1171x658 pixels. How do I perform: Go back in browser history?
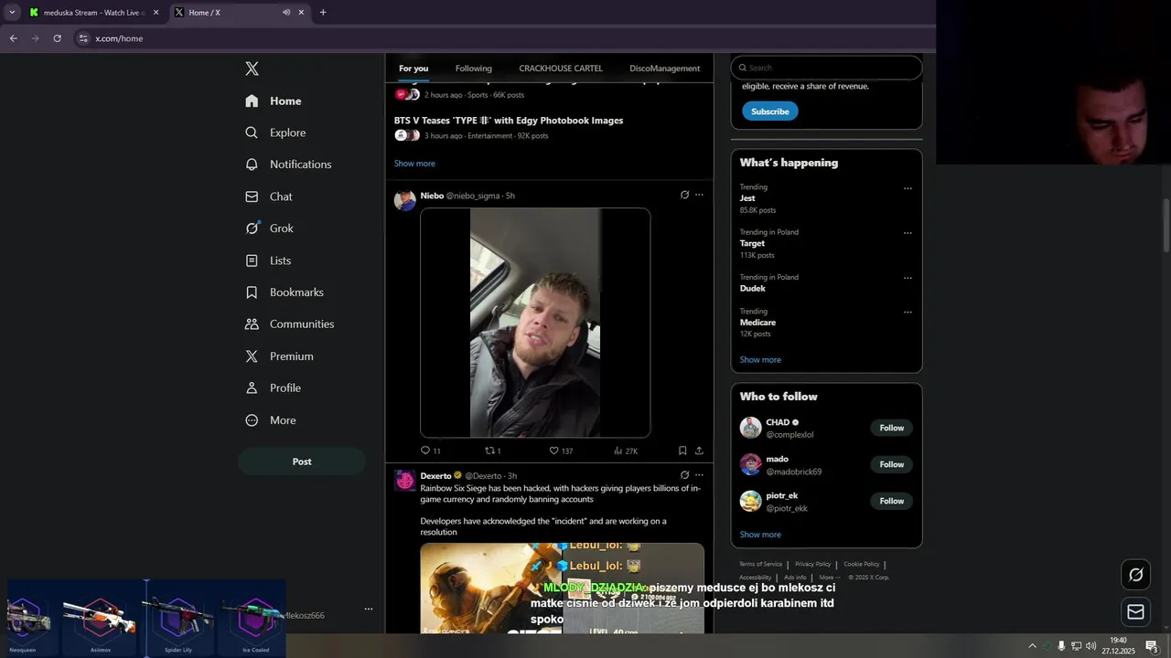click(x=13, y=38)
